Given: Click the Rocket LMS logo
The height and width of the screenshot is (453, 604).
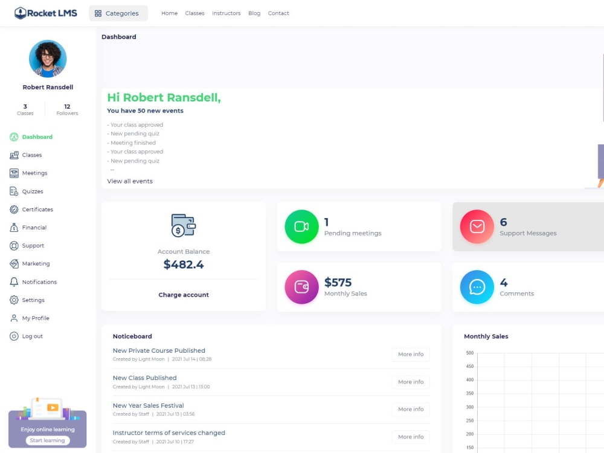Looking at the screenshot, I should click(45, 13).
